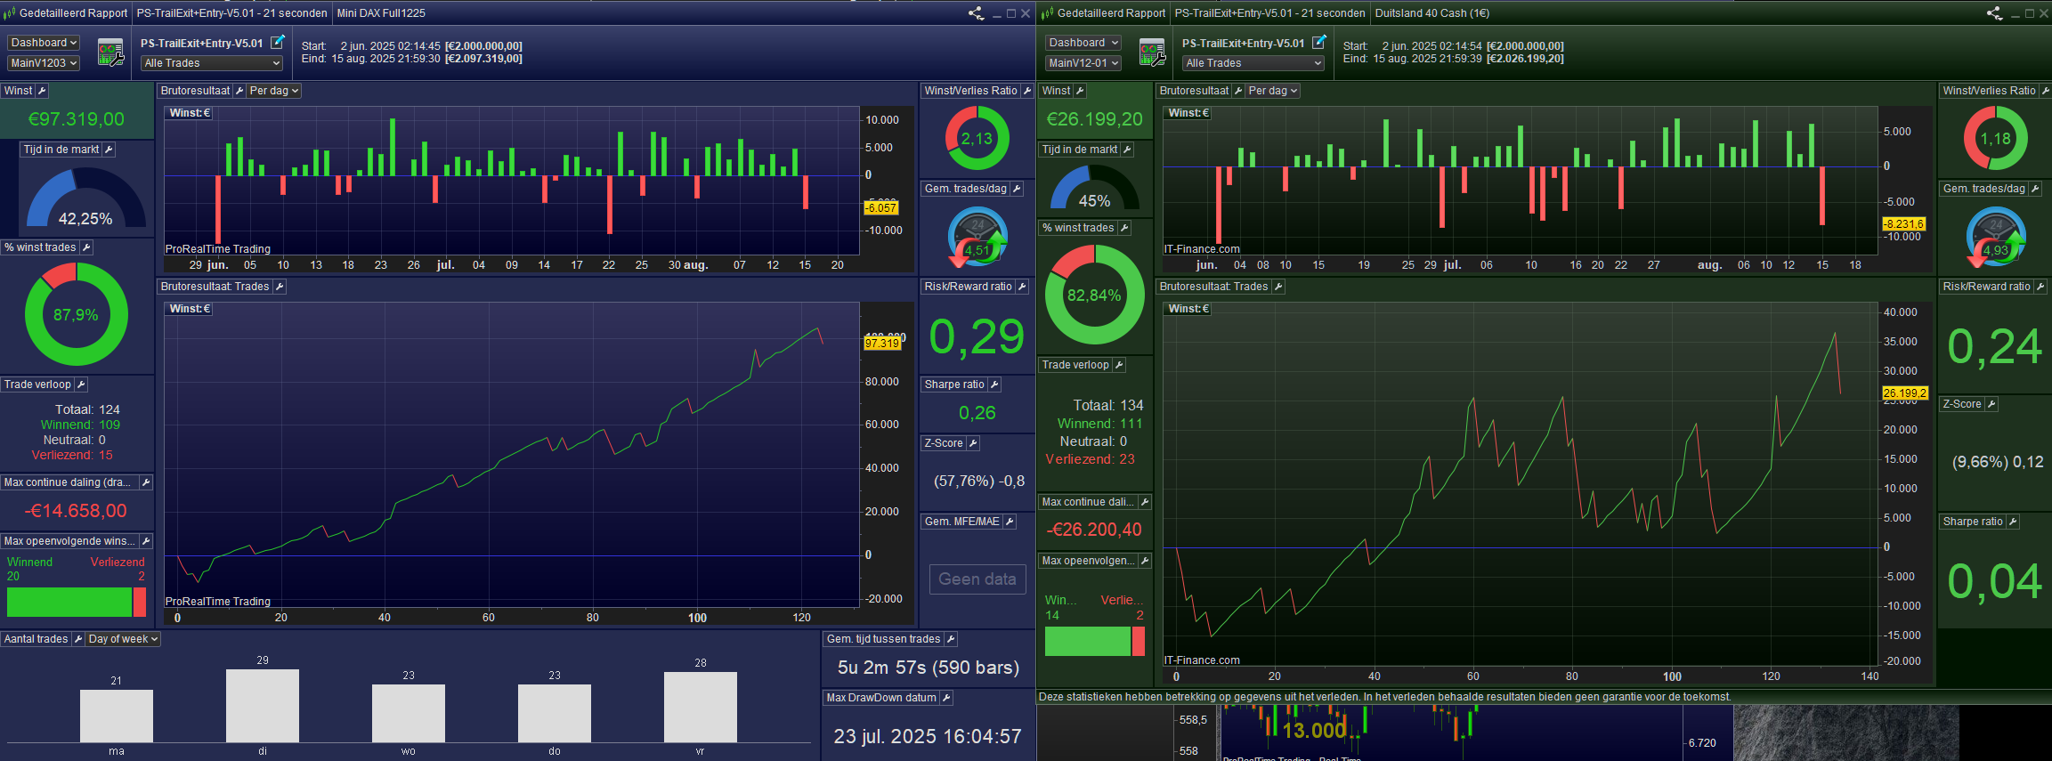Configure % winst trades widget in Mini DAX window
The image size is (2052, 761).
tap(86, 247)
